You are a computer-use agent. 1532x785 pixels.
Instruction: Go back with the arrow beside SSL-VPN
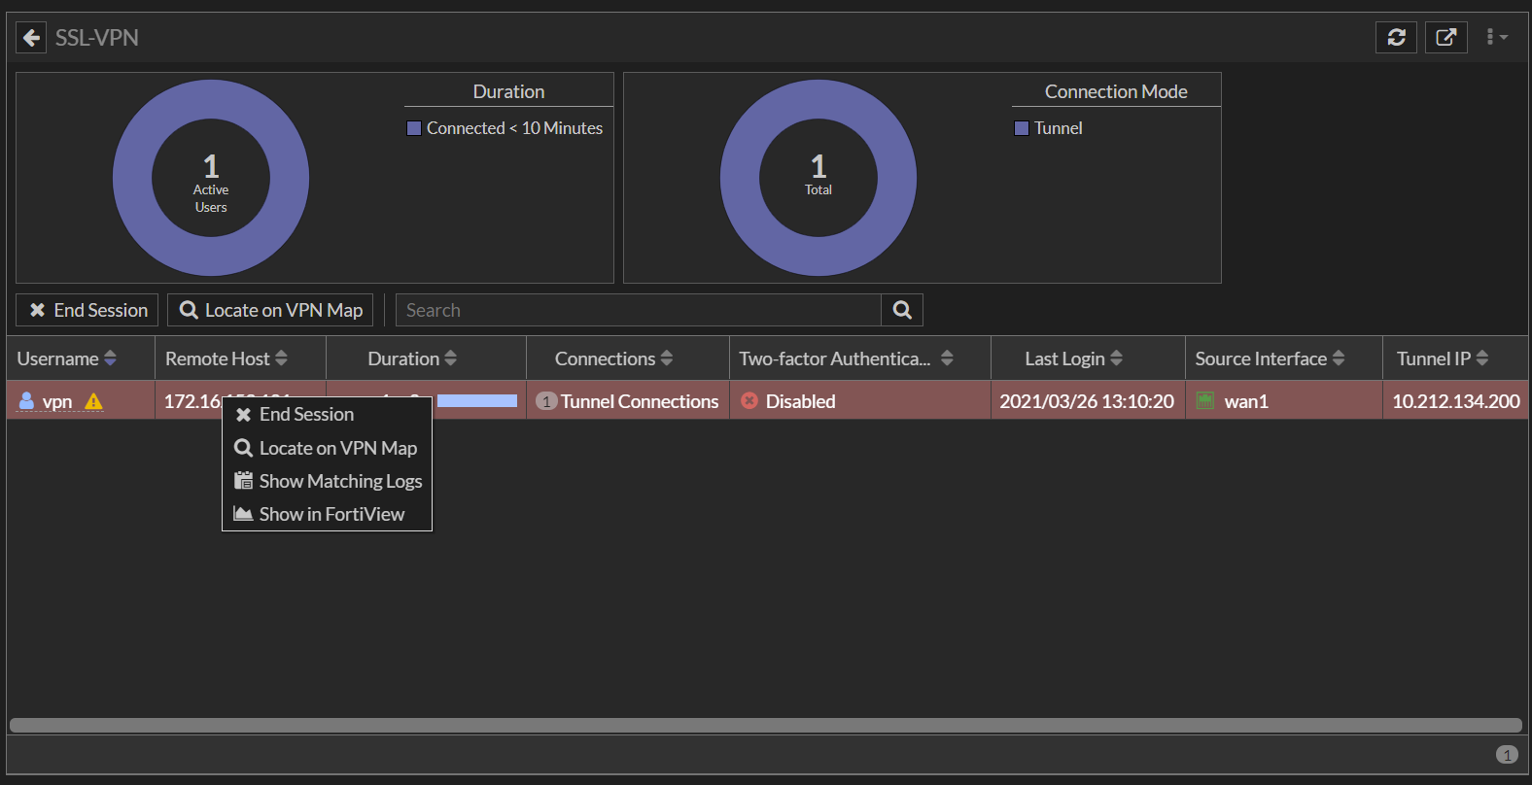point(31,38)
